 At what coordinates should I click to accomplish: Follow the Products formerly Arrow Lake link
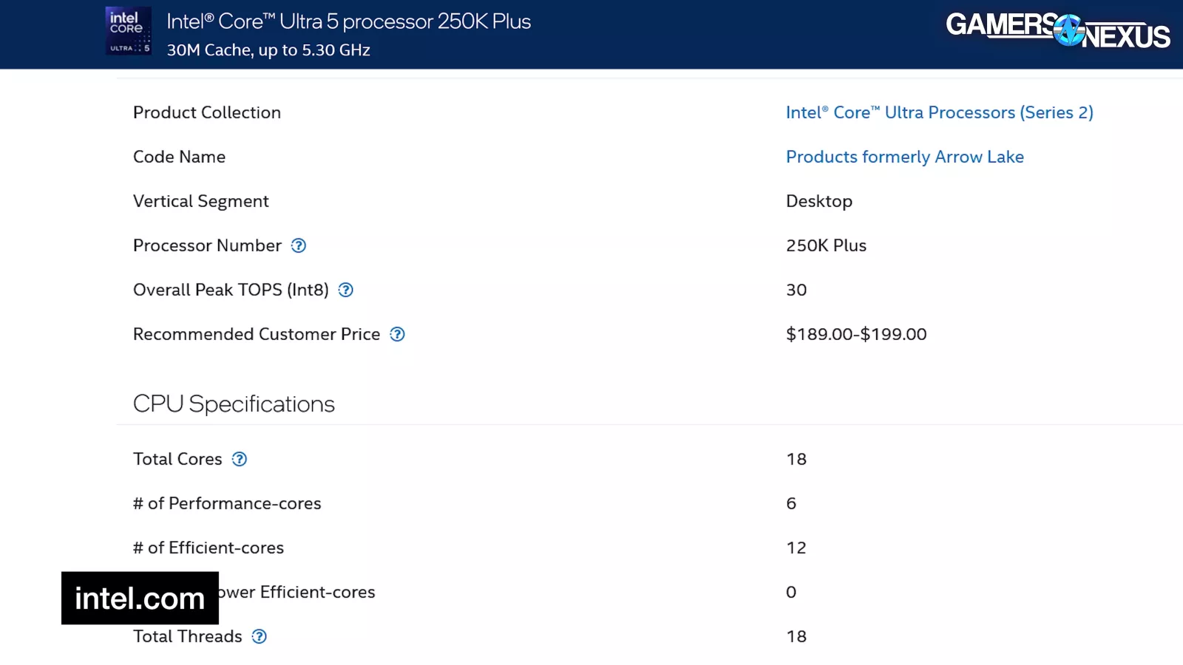tap(904, 157)
